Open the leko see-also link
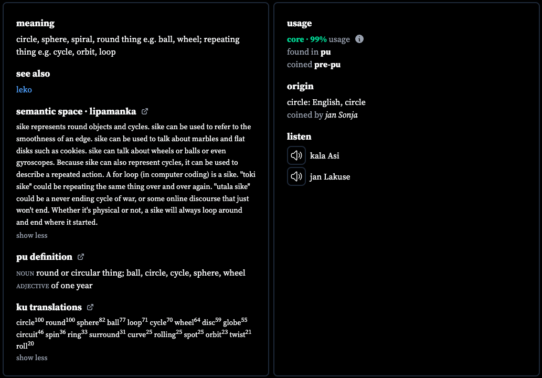The image size is (542, 378). pyautogui.click(x=24, y=90)
